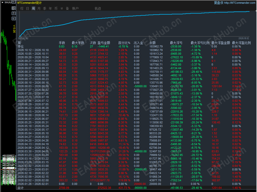Screen dimensions: 257x192
Task: Click chart end date label 2026.10.12
Action: point(244,38)
